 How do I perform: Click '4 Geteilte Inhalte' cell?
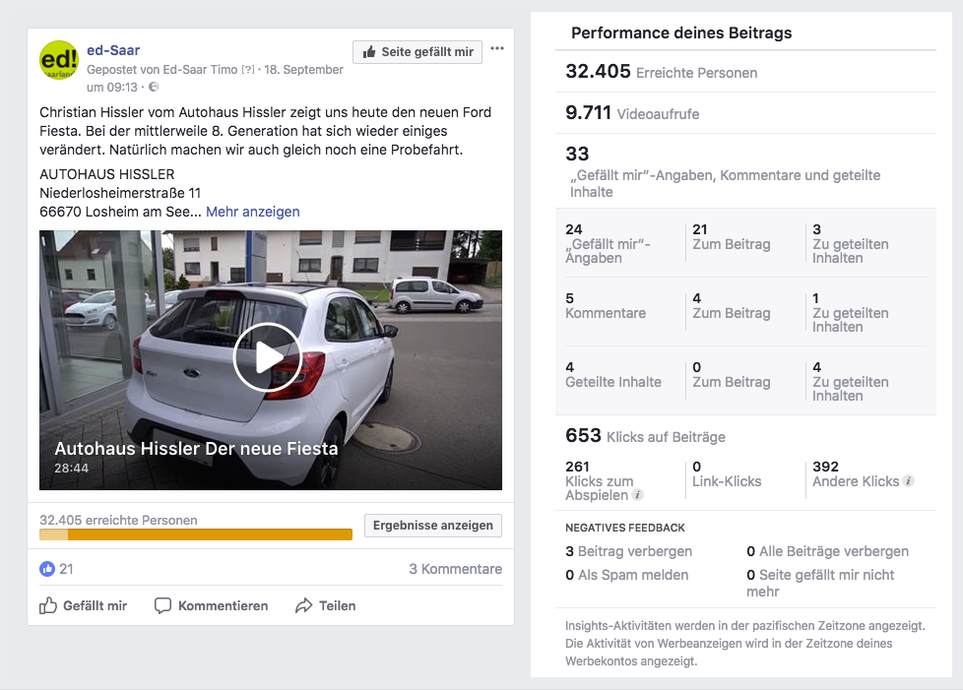tap(613, 374)
